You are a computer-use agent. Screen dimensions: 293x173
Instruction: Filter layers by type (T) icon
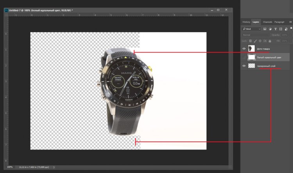[x=275, y=29]
